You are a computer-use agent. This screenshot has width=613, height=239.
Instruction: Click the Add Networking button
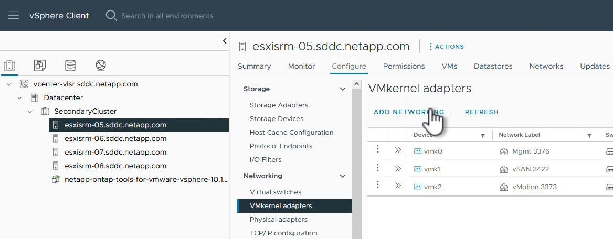[x=412, y=112]
